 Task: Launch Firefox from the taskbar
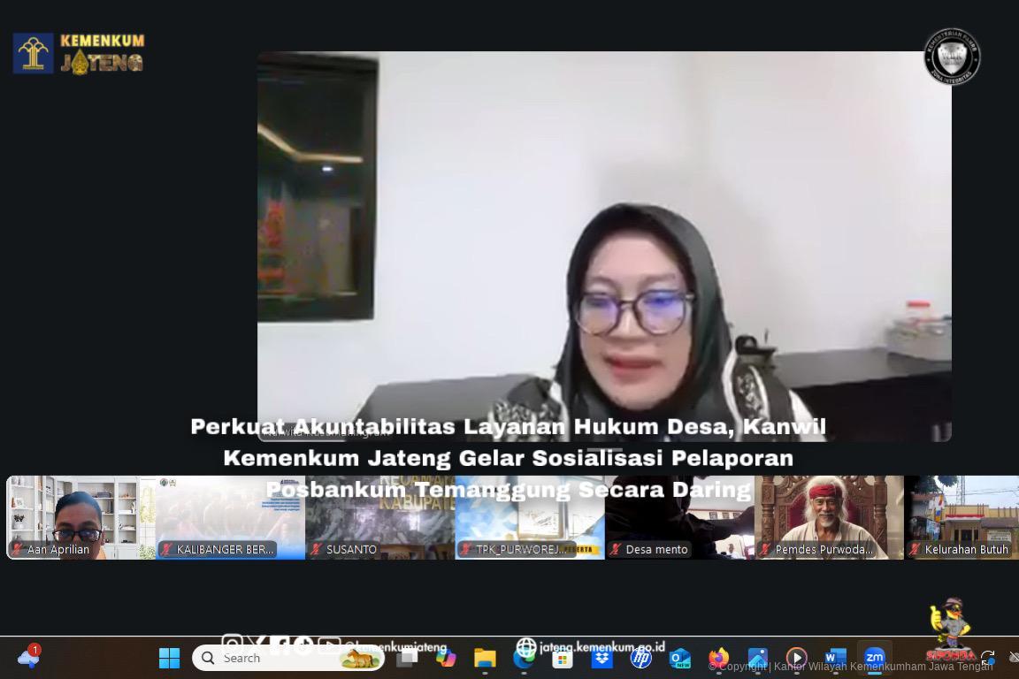click(x=718, y=658)
